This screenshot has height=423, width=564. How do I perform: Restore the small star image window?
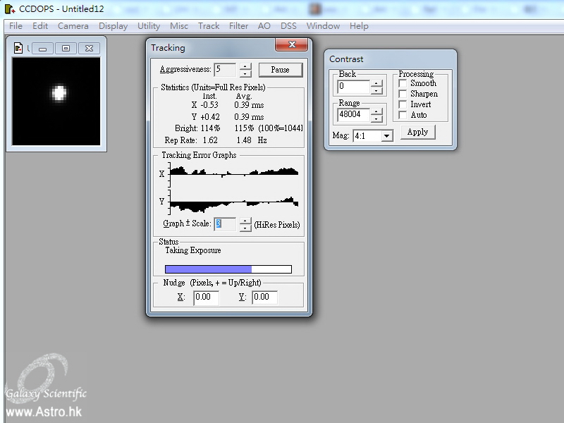click(66, 49)
